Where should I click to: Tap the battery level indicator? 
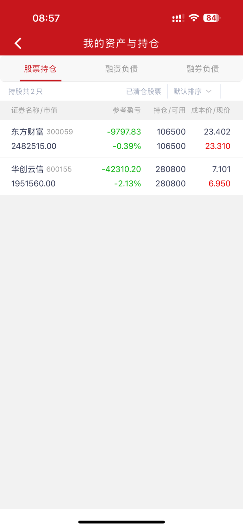211,18
